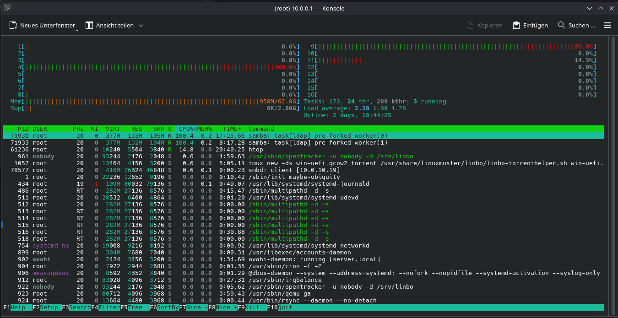Toggle sort order on CPU% column header

[186, 129]
